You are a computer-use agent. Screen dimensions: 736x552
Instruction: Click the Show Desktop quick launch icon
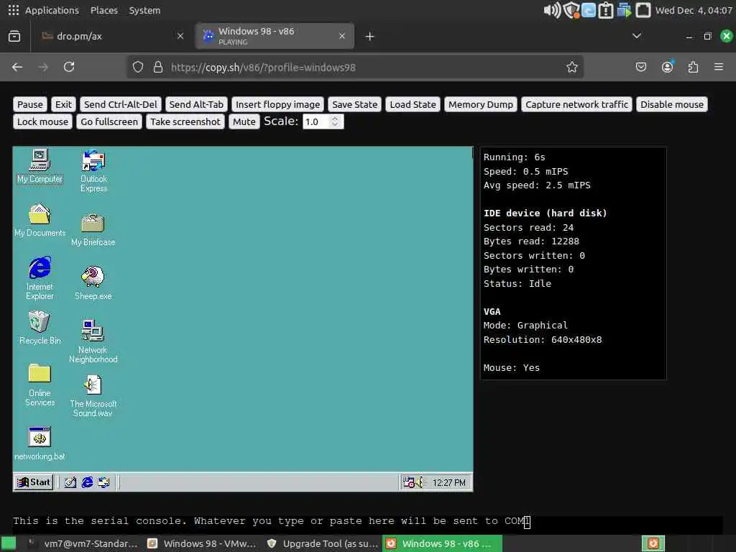pyautogui.click(x=70, y=482)
